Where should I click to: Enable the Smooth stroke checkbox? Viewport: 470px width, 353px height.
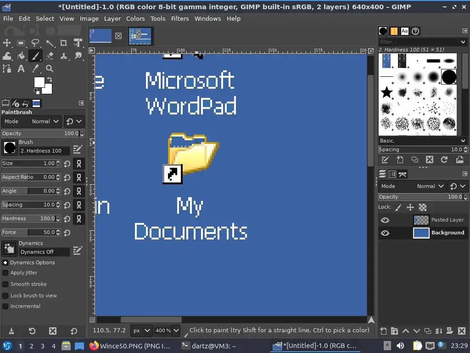click(x=5, y=284)
